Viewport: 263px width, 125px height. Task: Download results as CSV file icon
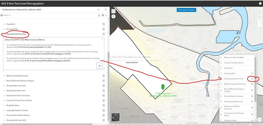(x=103, y=15)
